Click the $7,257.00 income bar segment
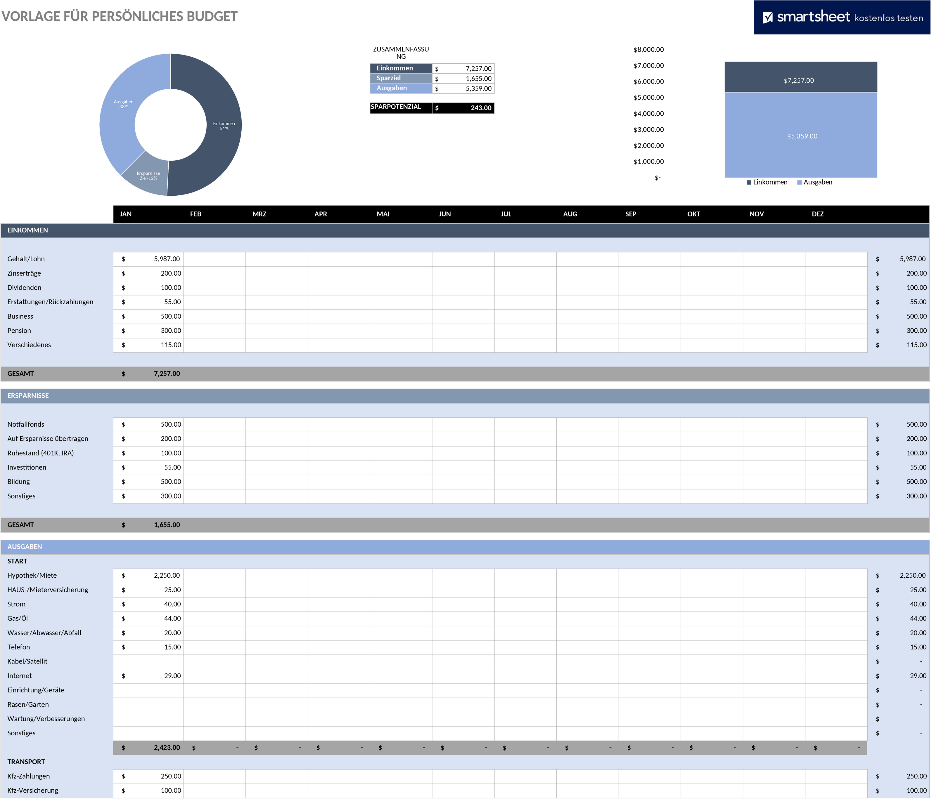This screenshot has width=931, height=799. click(801, 77)
